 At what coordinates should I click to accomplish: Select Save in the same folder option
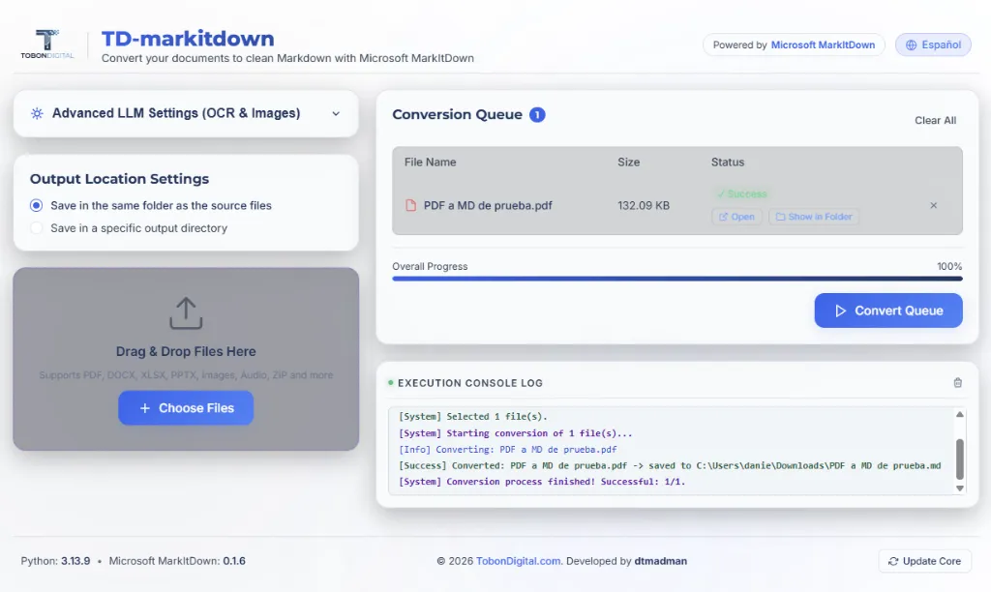click(x=37, y=205)
